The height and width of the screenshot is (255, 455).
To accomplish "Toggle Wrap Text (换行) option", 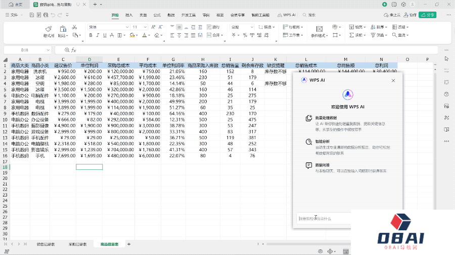I will click(x=213, y=27).
